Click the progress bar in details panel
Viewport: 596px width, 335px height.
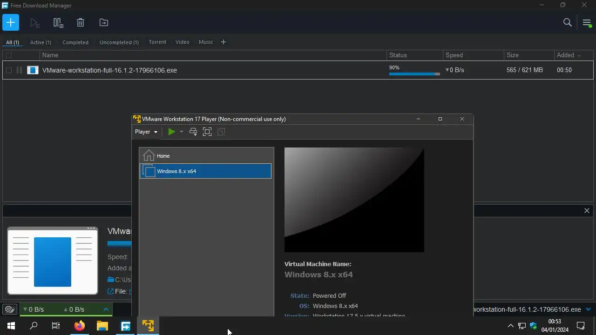(120, 244)
